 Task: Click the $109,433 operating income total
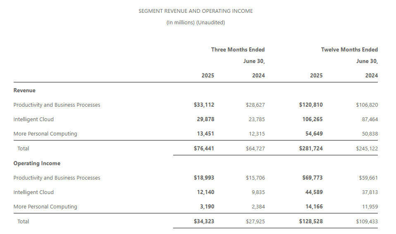(367, 221)
